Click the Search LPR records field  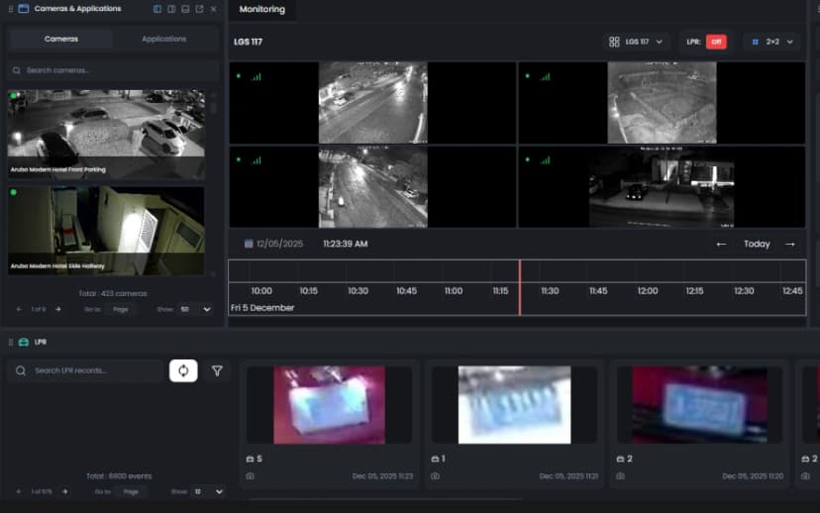pos(86,370)
